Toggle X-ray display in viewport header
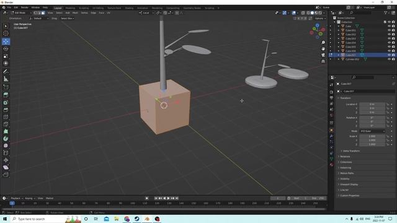Image resolution: width=397 pixels, height=223 pixels. point(303,12)
